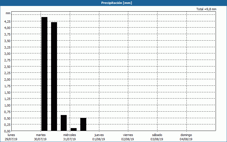Click the 'mm' axis unit label
The image size is (227, 142).
pyautogui.click(x=8, y=13)
